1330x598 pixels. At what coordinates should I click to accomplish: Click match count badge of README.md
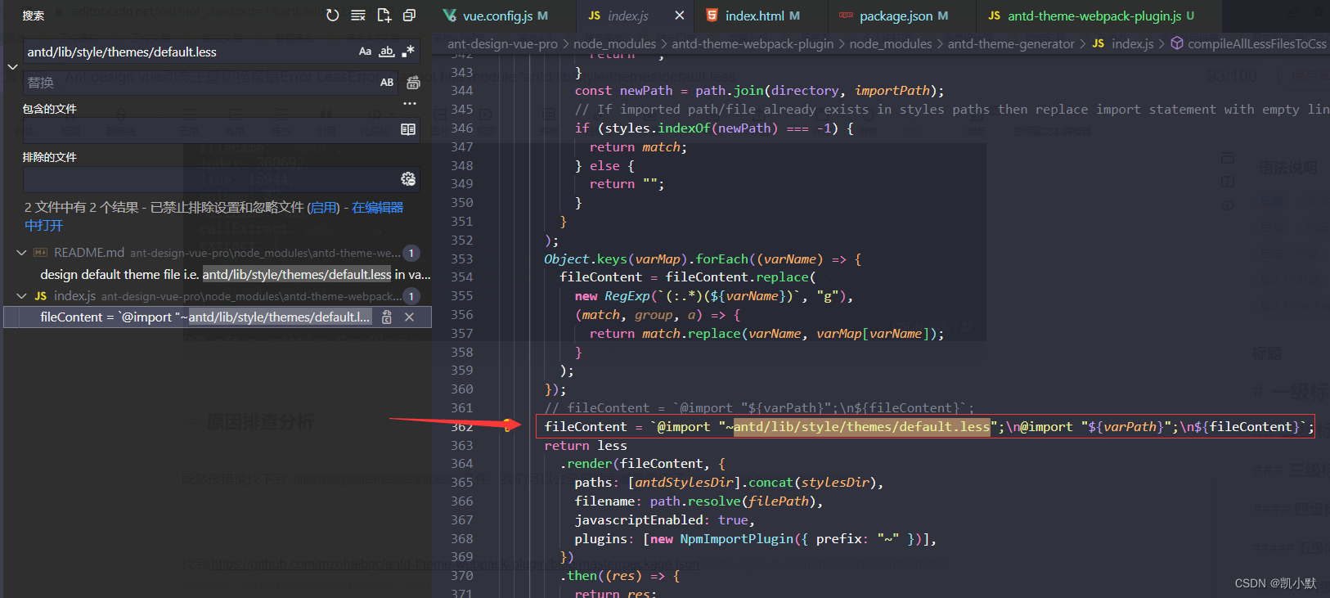pyautogui.click(x=411, y=254)
